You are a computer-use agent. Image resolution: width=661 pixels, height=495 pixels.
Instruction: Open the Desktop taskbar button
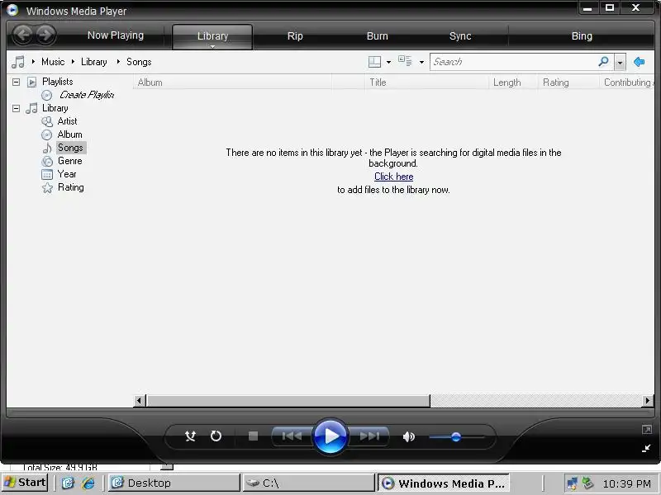pos(174,483)
